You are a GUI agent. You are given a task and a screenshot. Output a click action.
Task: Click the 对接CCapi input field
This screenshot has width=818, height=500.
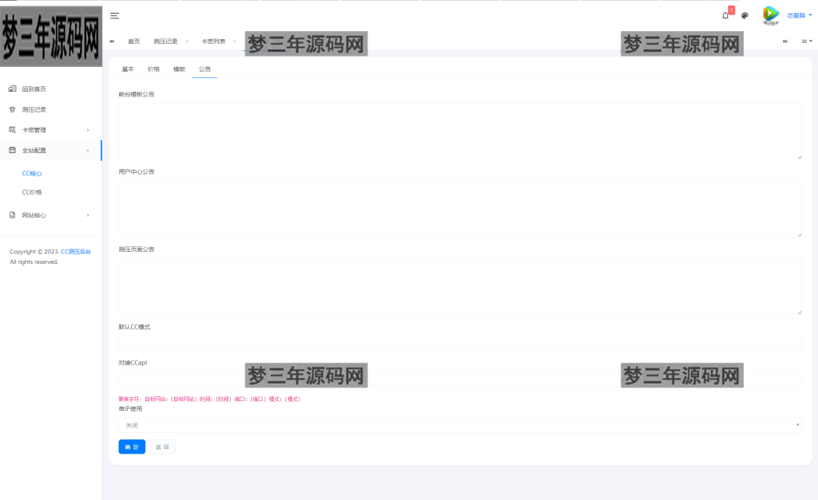coord(459,379)
